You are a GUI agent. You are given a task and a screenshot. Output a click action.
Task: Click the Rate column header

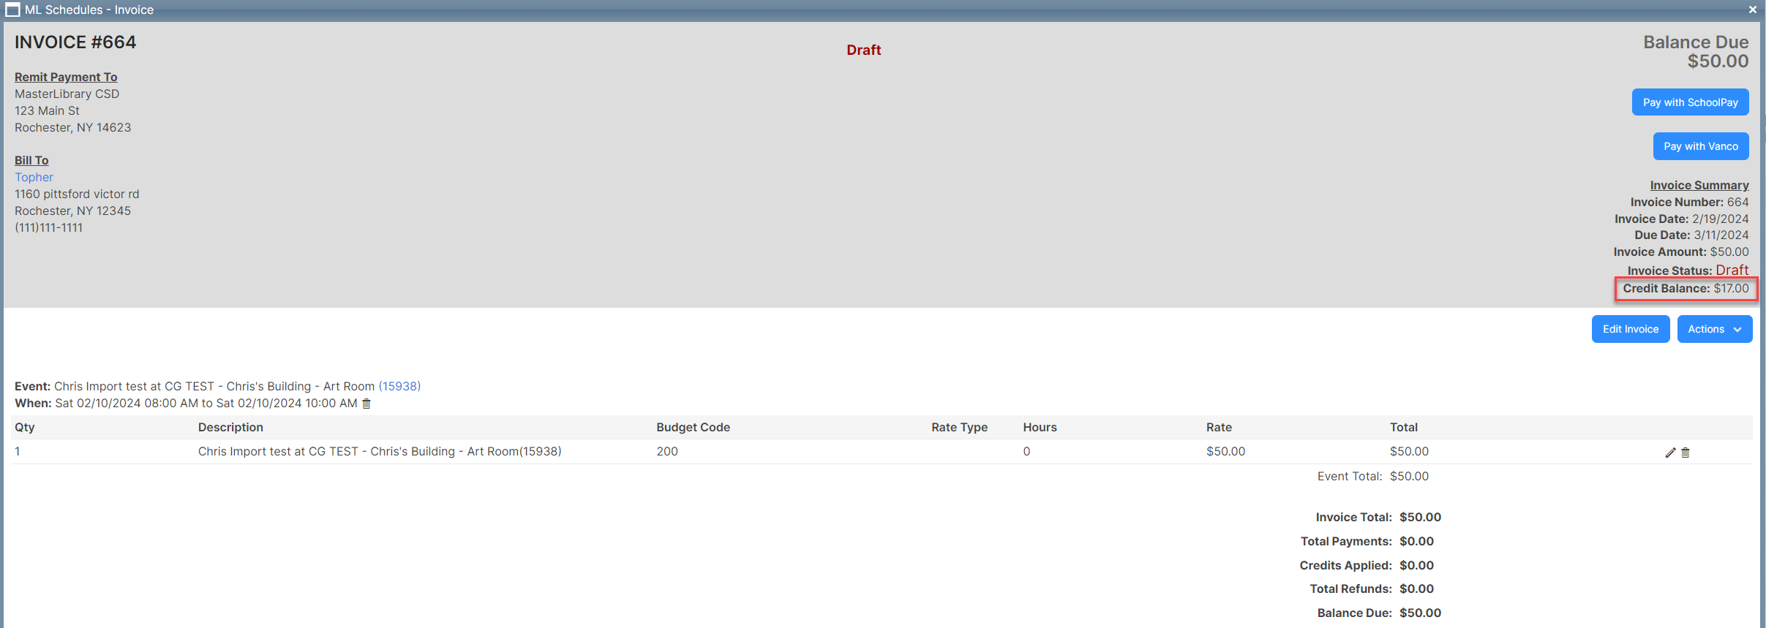click(1219, 427)
